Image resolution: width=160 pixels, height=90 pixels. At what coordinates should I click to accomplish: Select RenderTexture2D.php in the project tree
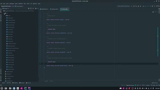(x=12, y=48)
